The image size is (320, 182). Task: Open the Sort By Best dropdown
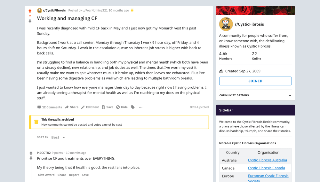(58, 137)
